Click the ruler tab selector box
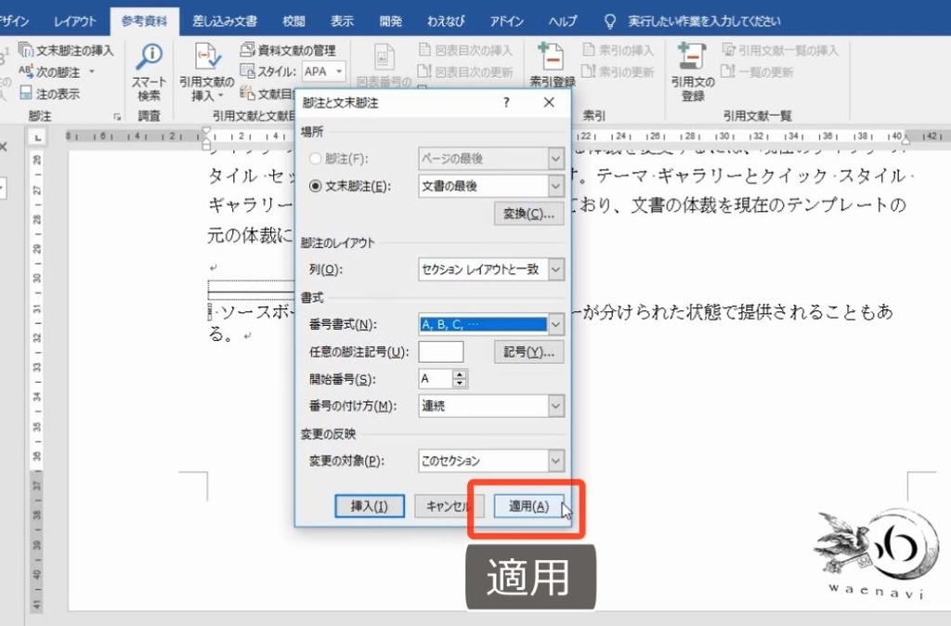Viewport: 951px width, 626px height. click(37, 137)
